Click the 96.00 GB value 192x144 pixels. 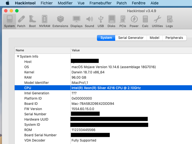click(x=79, y=78)
